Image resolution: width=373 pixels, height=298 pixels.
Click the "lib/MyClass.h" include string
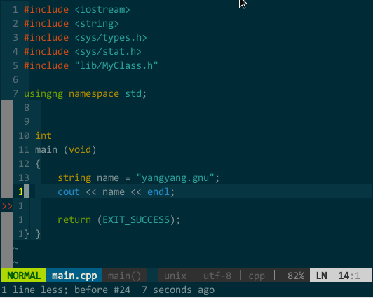(116, 66)
